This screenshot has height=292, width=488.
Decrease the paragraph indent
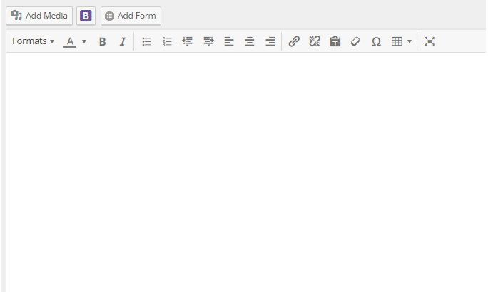(x=188, y=41)
